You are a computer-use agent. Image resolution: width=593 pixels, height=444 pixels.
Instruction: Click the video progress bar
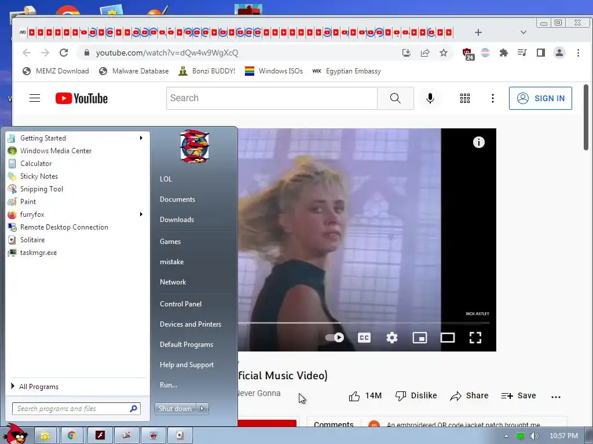click(363, 323)
